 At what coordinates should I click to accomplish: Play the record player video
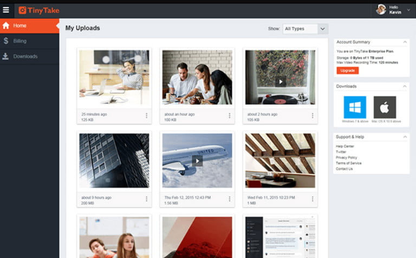[x=280, y=81]
